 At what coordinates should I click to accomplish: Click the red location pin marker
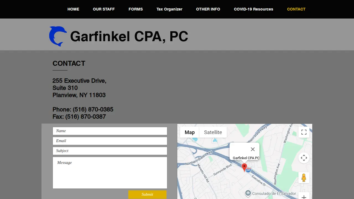coord(244,167)
